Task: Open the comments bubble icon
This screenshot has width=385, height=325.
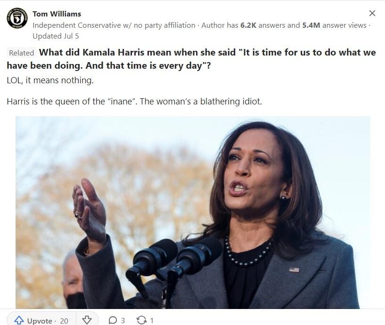Action: click(113, 320)
